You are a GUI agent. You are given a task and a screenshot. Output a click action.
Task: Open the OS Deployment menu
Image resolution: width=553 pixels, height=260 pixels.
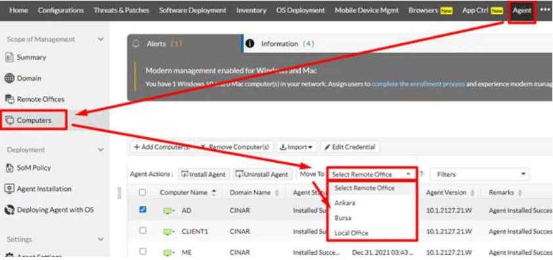click(x=301, y=11)
